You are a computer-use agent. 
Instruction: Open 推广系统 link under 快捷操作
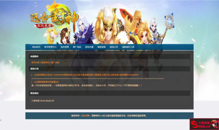pyautogui.click(x=55, y=63)
